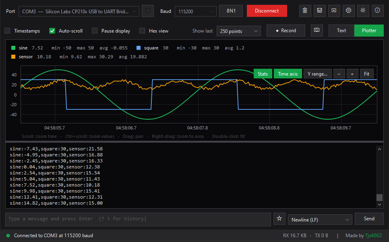Switch to the Plotter view tab
Image resolution: width=389 pixels, height=242 pixels.
pos(369,31)
